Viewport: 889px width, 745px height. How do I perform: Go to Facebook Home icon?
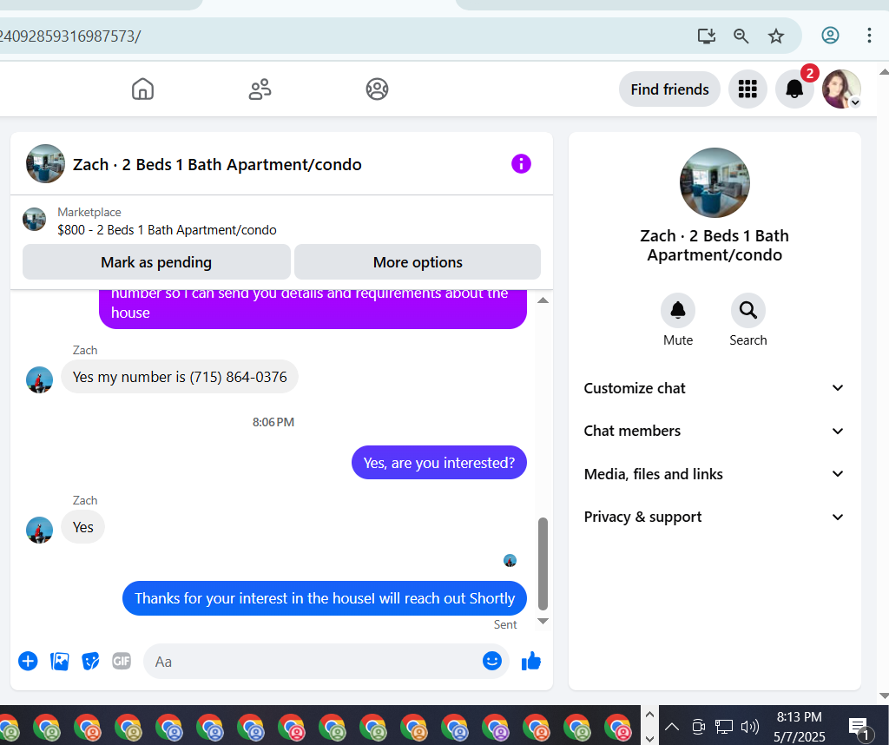[x=142, y=89]
